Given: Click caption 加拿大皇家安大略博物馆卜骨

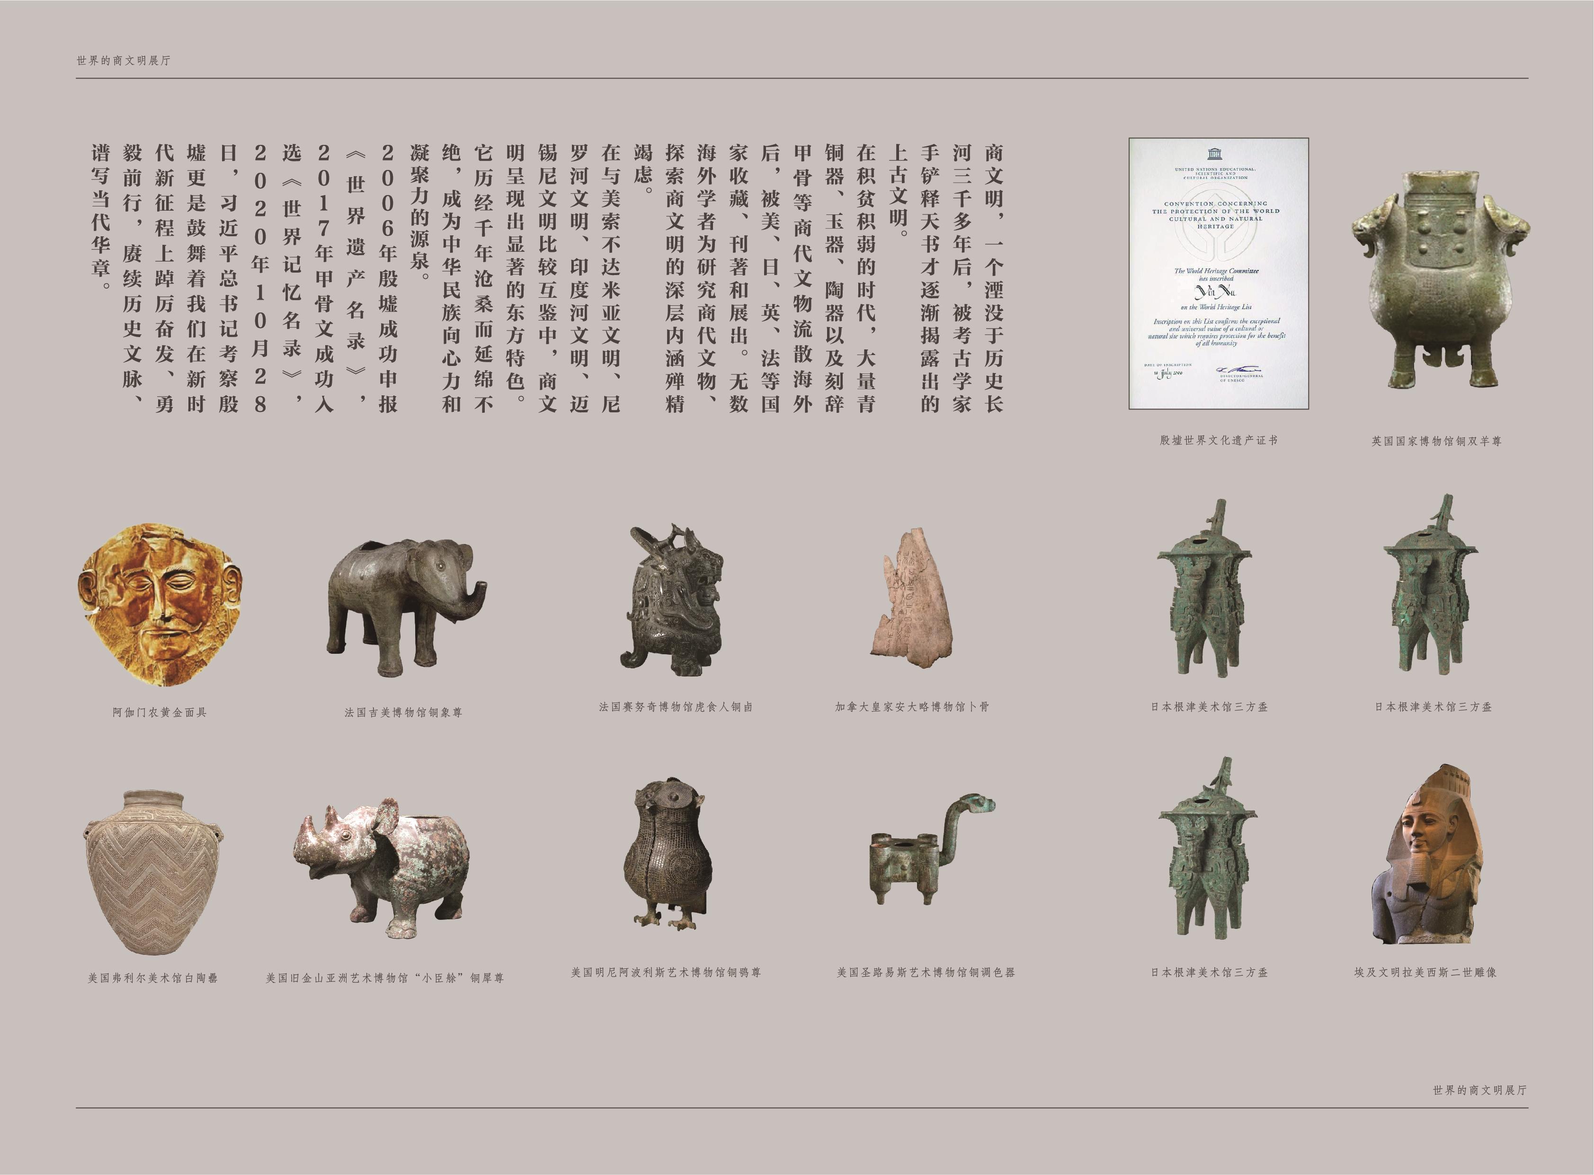Looking at the screenshot, I should point(912,707).
